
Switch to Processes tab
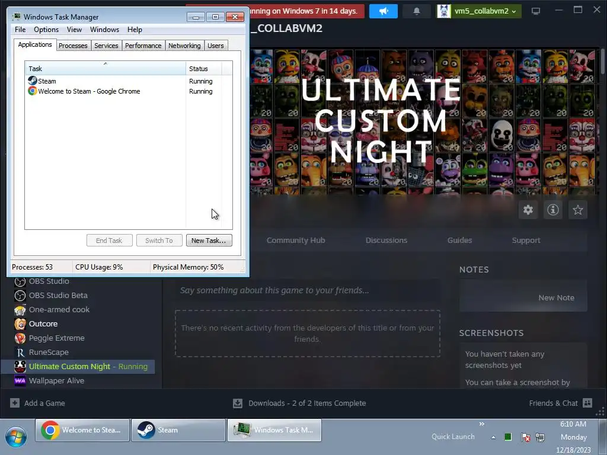click(73, 46)
